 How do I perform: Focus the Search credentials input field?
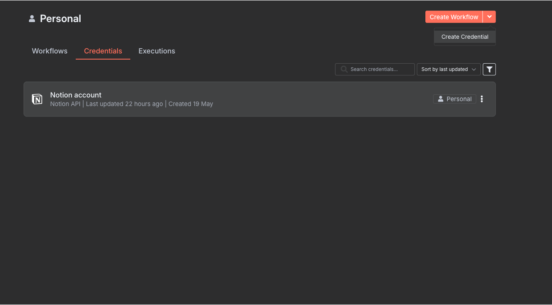click(379, 69)
